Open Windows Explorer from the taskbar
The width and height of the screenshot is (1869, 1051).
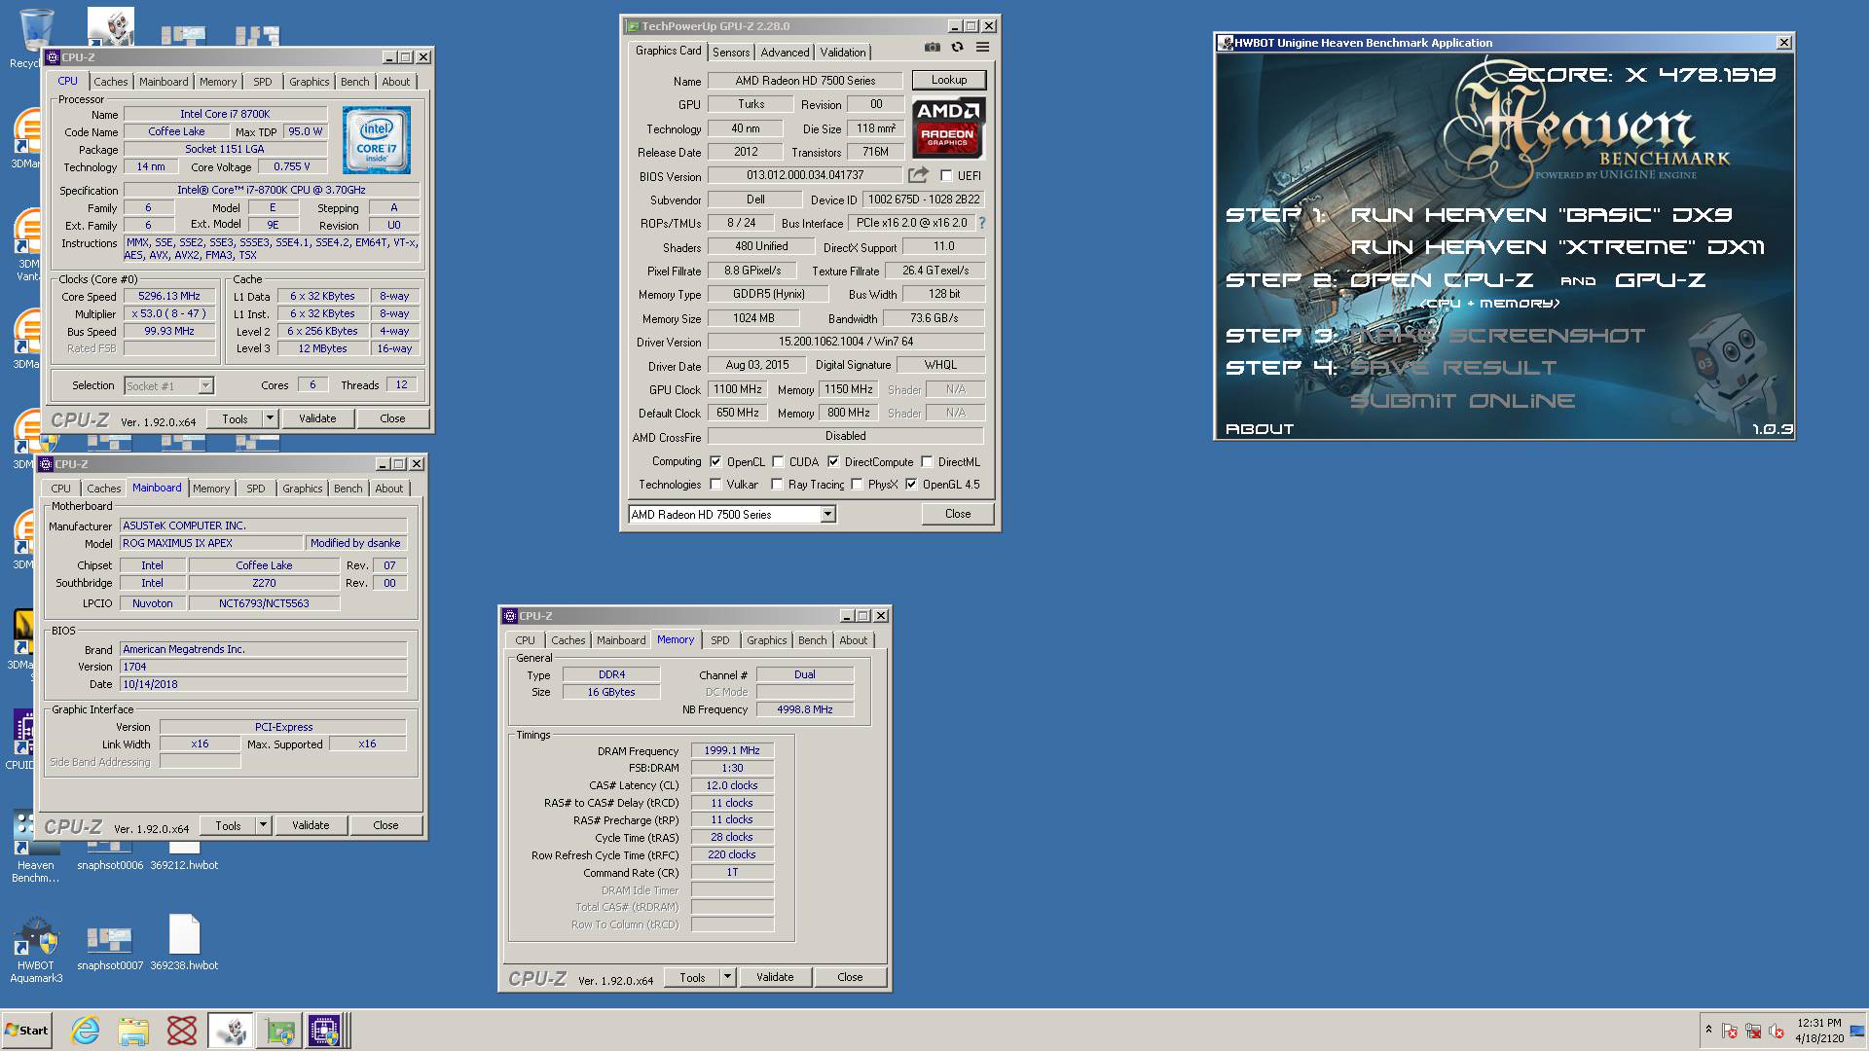[x=133, y=1031]
